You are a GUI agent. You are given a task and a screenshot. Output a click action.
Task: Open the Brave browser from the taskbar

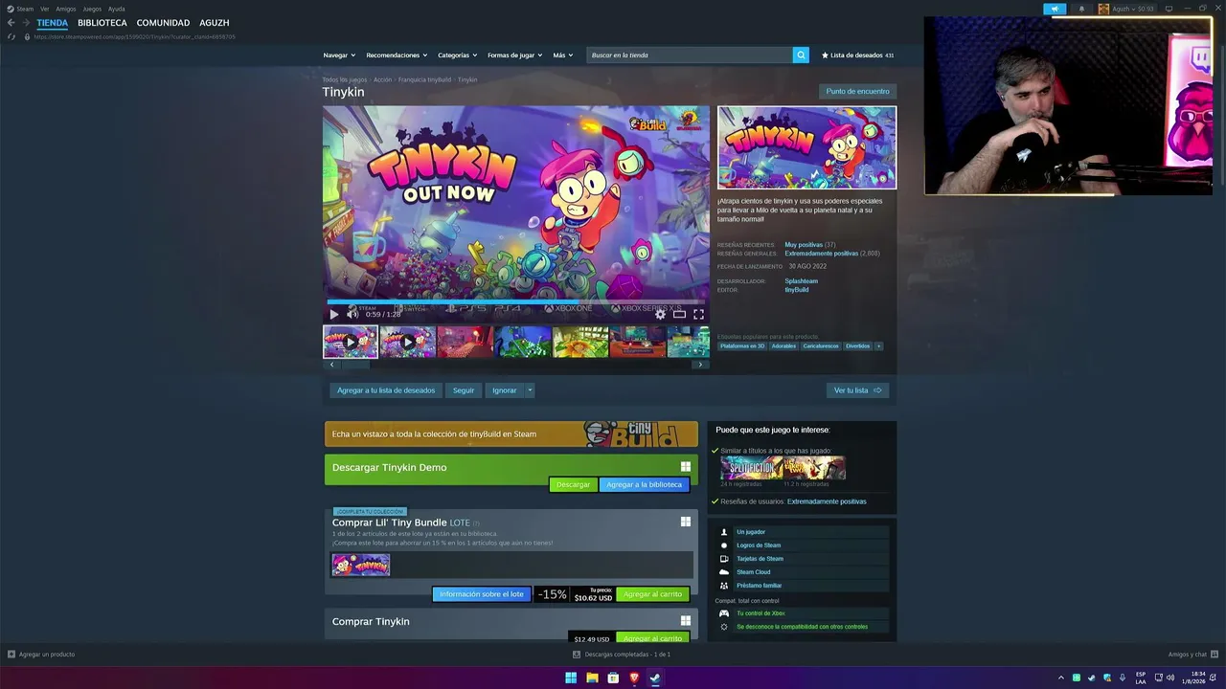click(634, 678)
